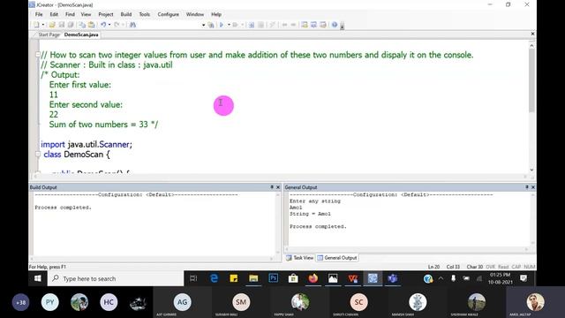Image resolution: width=565 pixels, height=318 pixels.
Task: Open the Project menu
Action: (x=106, y=14)
